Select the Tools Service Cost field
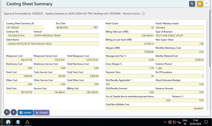Image resolution: width=212 pixels, height=126 pixels. pos(50,76)
